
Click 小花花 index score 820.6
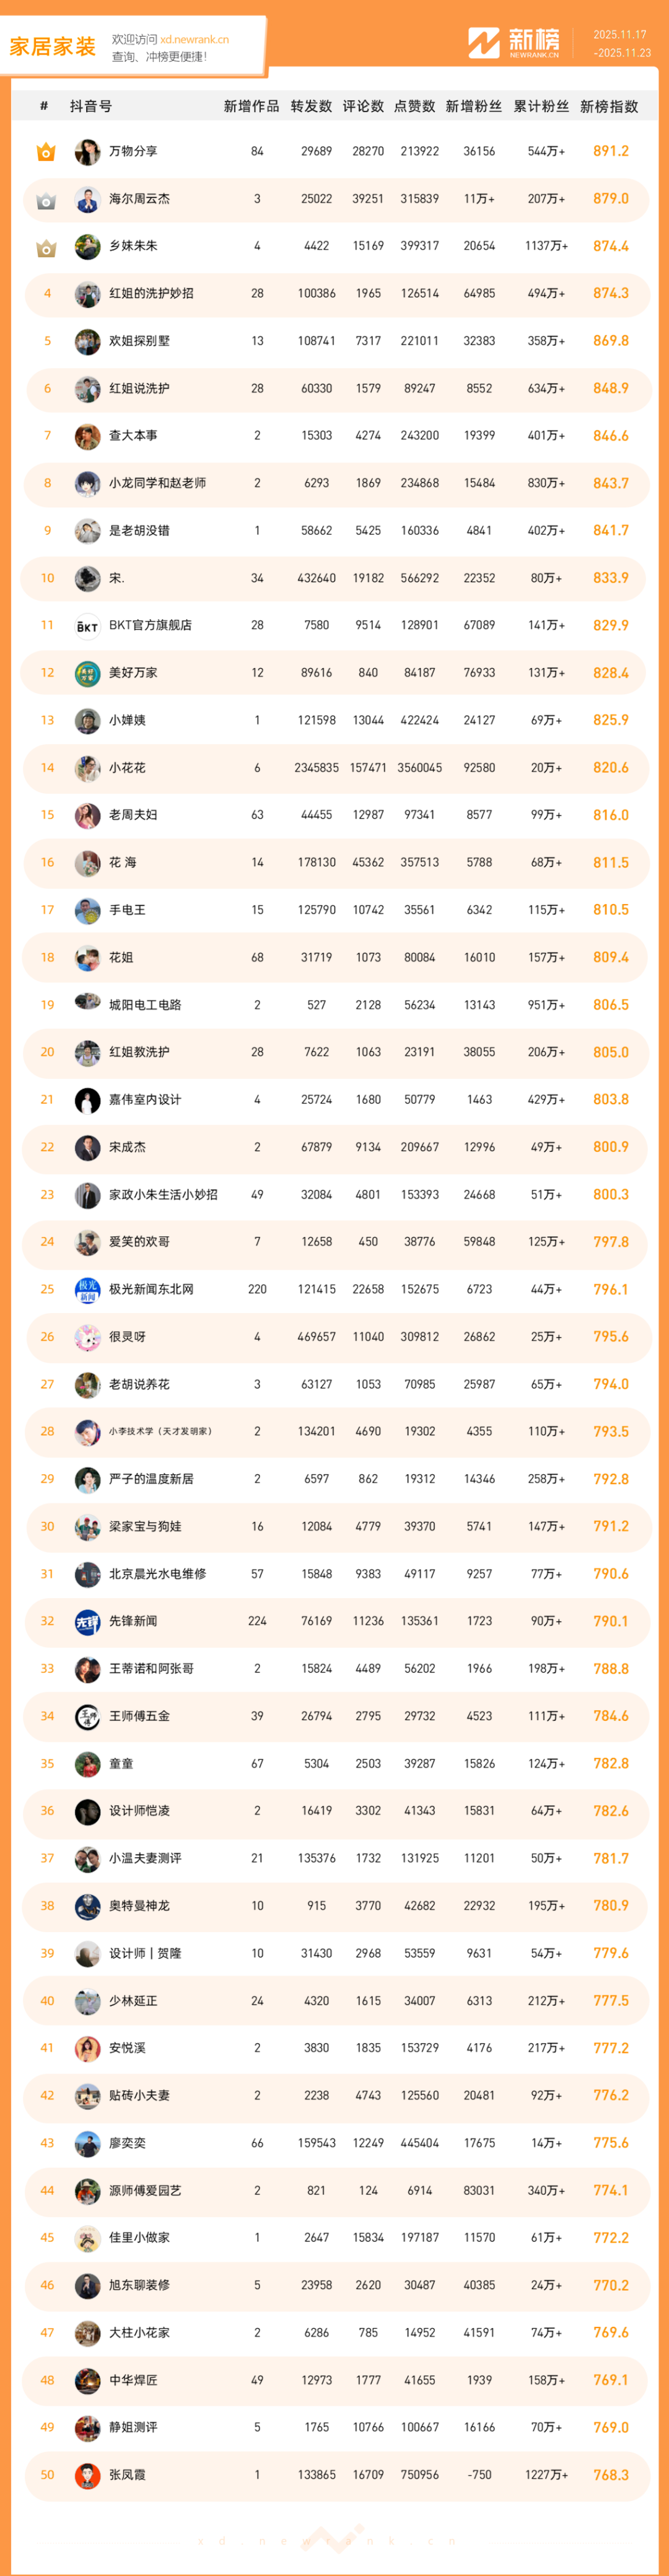610,768
